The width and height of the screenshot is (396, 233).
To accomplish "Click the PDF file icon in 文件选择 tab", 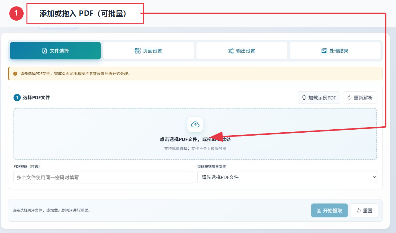I will tap(45, 51).
